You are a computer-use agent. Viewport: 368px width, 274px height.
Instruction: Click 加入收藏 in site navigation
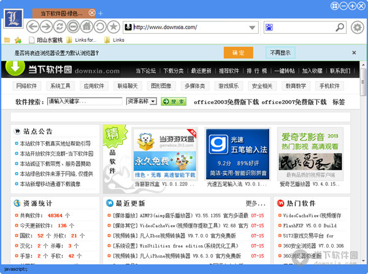tap(312, 71)
